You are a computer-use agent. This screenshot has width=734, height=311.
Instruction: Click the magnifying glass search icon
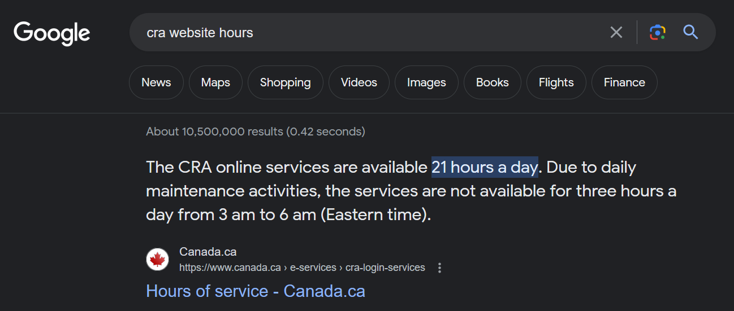pyautogui.click(x=690, y=32)
